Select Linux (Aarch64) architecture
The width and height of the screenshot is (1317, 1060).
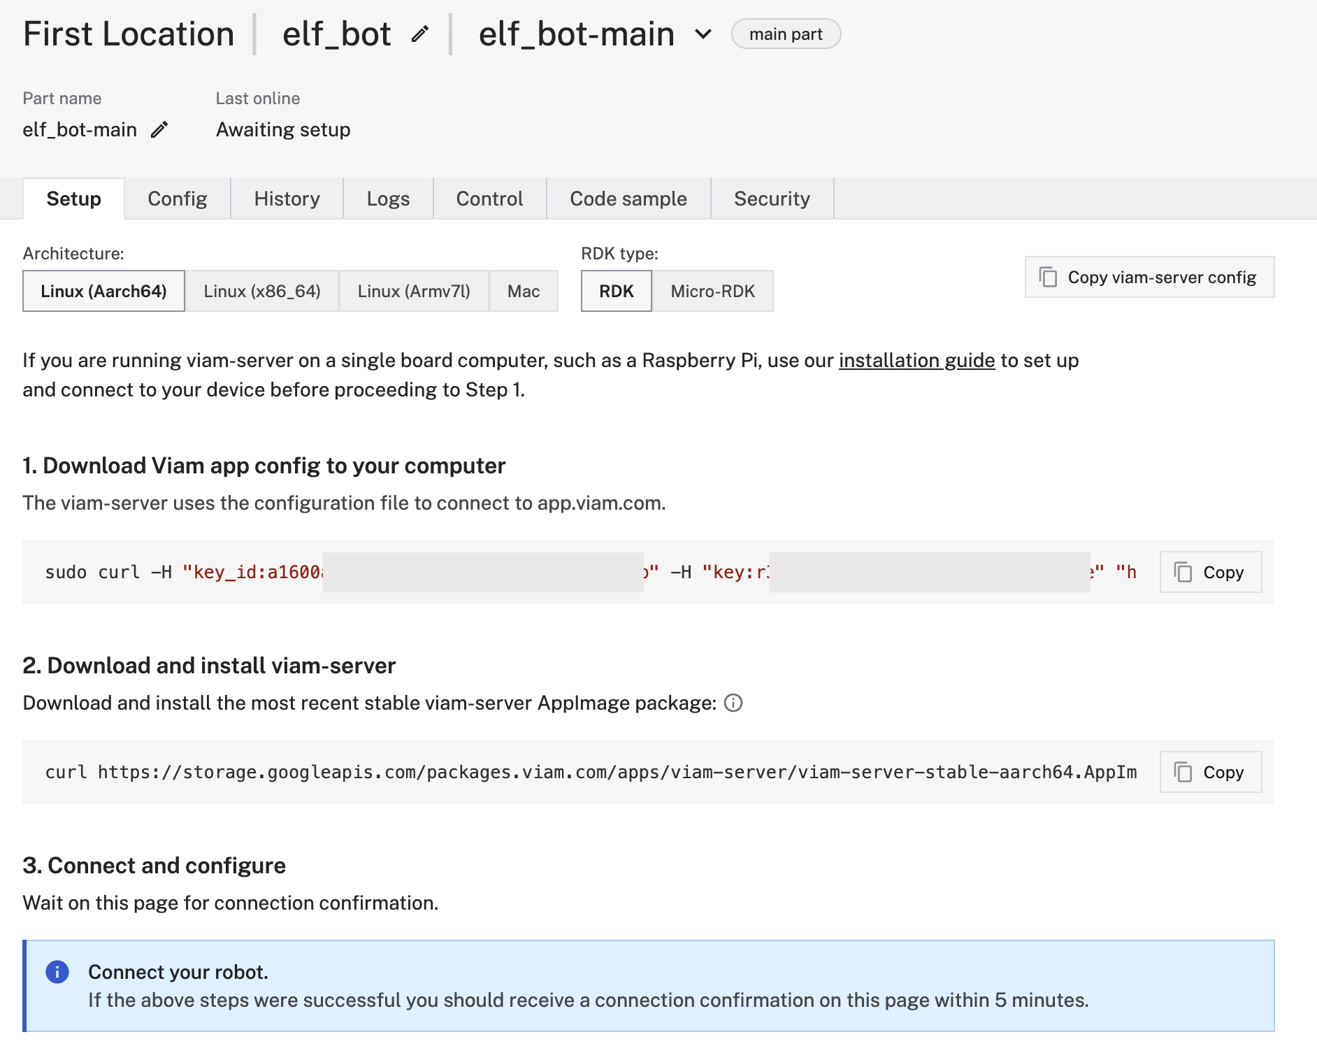[103, 291]
